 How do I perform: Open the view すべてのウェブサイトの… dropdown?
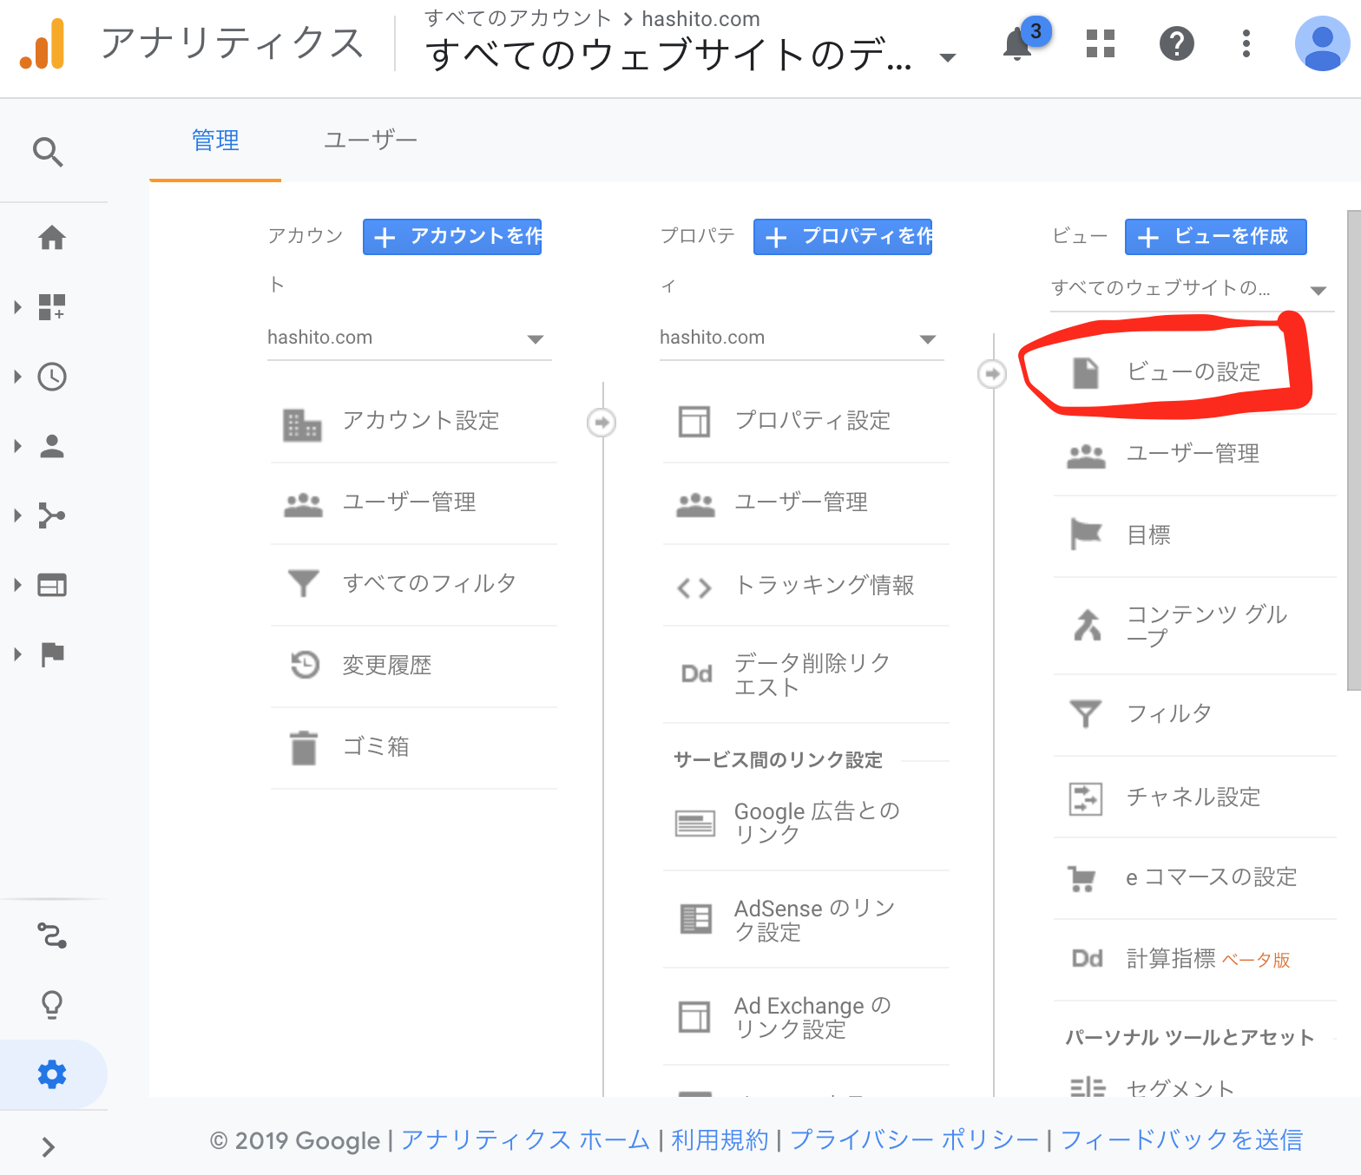click(1193, 289)
